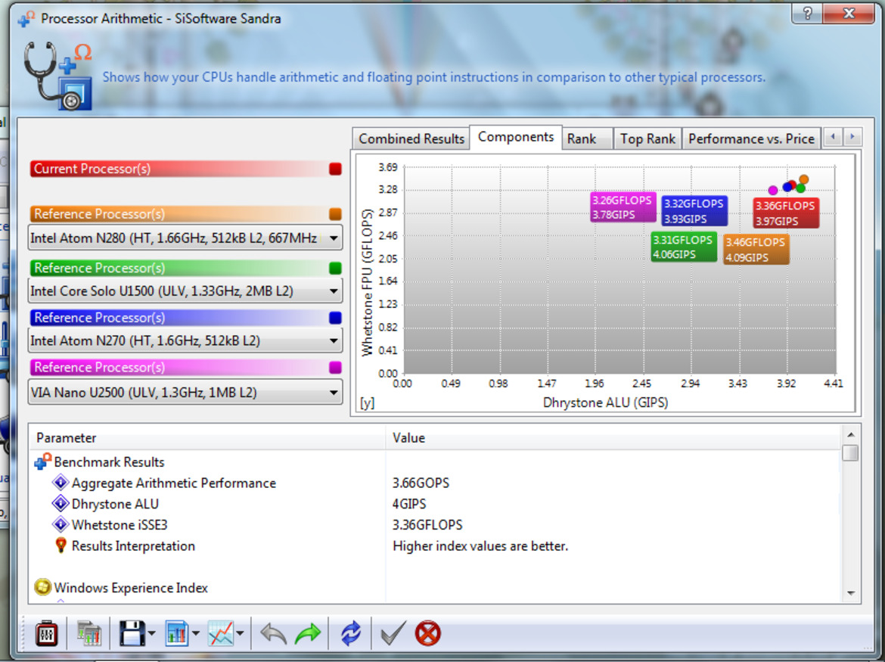
Task: Click the [y] axis toggle label
Action: pyautogui.click(x=367, y=403)
